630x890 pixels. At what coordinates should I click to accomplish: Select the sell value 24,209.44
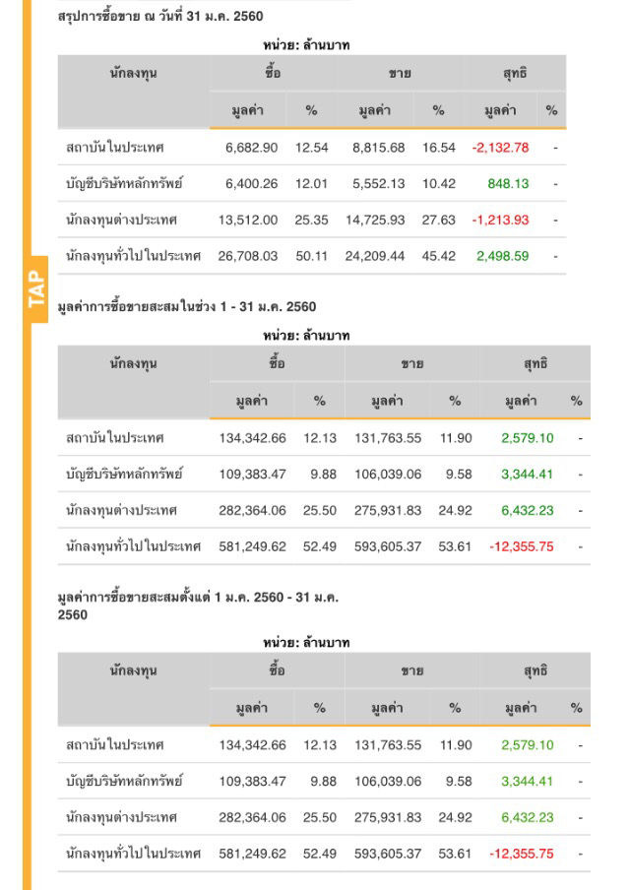coord(375,256)
